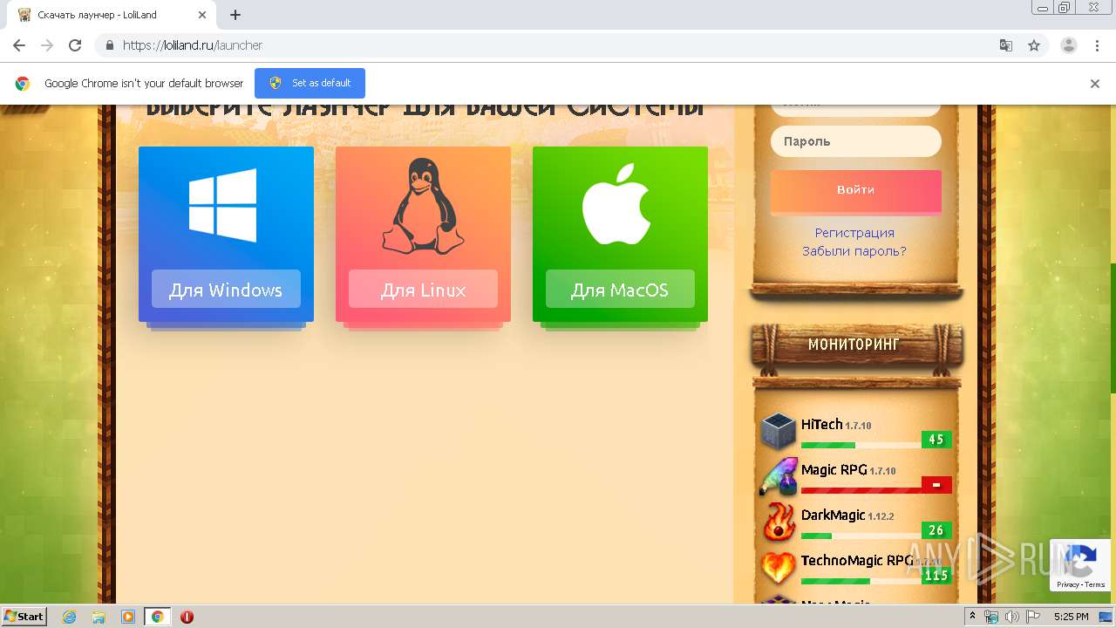
Task: Click DarkMagic player count 26 badge
Action: click(x=936, y=530)
